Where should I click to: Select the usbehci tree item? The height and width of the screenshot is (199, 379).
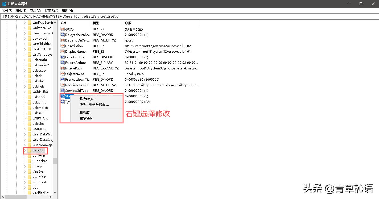pos(38,81)
